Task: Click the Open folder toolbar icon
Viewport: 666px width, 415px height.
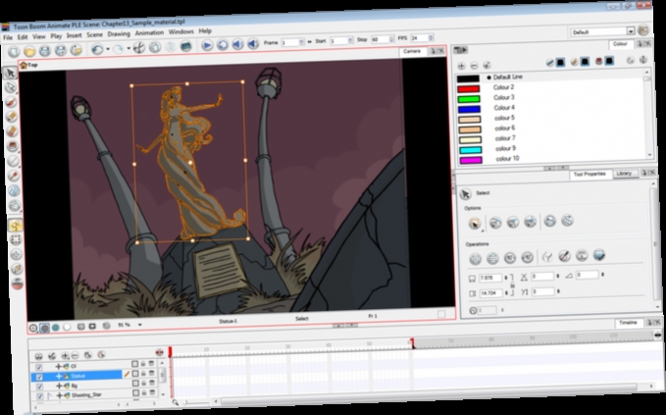Action: [29, 52]
